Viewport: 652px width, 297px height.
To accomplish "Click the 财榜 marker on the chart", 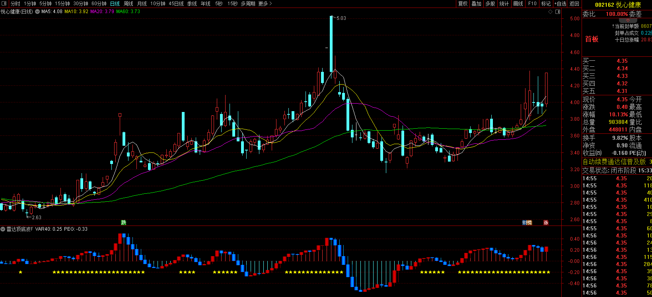I will point(527,222).
